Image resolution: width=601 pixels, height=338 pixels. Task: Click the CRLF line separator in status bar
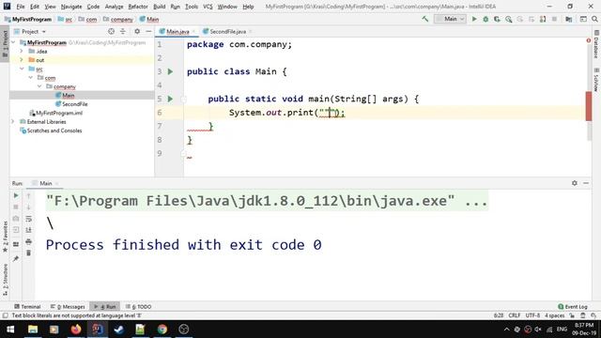pyautogui.click(x=514, y=315)
